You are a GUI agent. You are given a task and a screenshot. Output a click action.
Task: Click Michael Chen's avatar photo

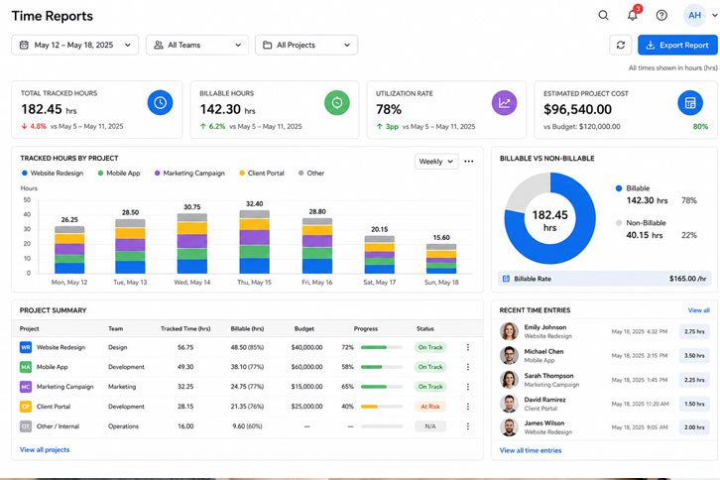tap(509, 355)
